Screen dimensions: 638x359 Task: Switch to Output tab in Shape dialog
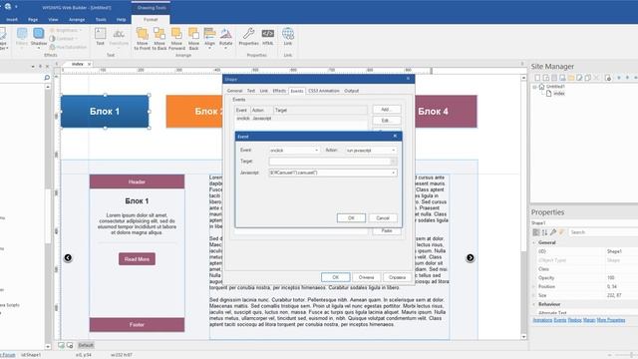352,91
